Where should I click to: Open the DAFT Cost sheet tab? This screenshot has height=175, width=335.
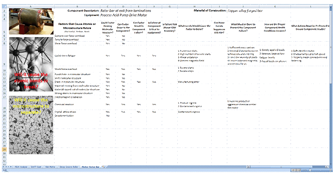[x=36, y=167]
